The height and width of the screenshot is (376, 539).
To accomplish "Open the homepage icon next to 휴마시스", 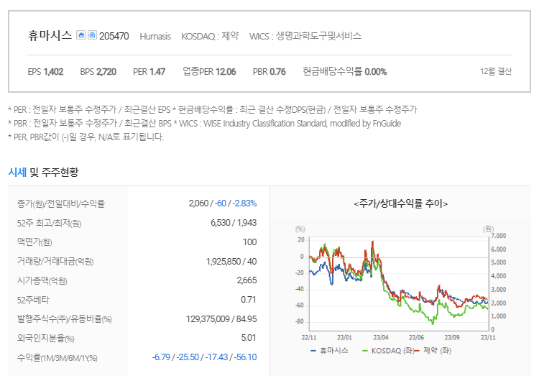I will 80,35.
